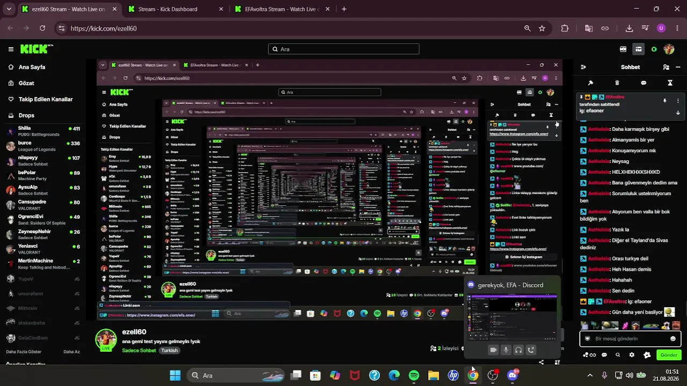Click Daha Fazla Göster in sidebar
This screenshot has width=687, height=386.
click(x=24, y=352)
